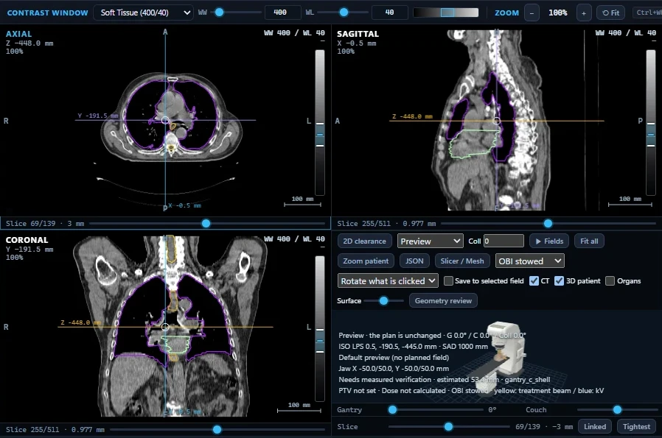Image resolution: width=662 pixels, height=438 pixels.
Task: Click the 2D clearance button
Action: pyautogui.click(x=364, y=241)
